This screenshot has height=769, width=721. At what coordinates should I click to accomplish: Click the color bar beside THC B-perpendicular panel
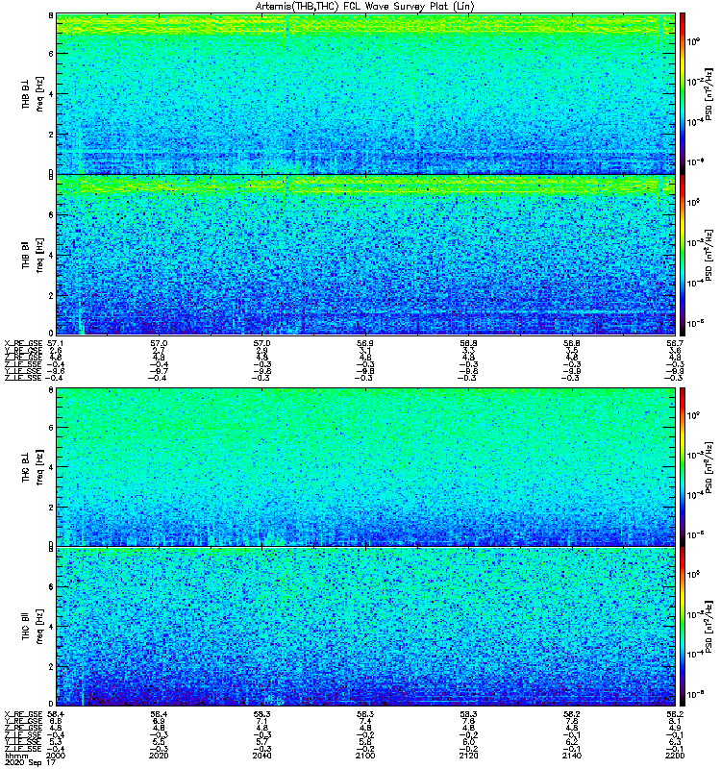pyautogui.click(x=683, y=467)
